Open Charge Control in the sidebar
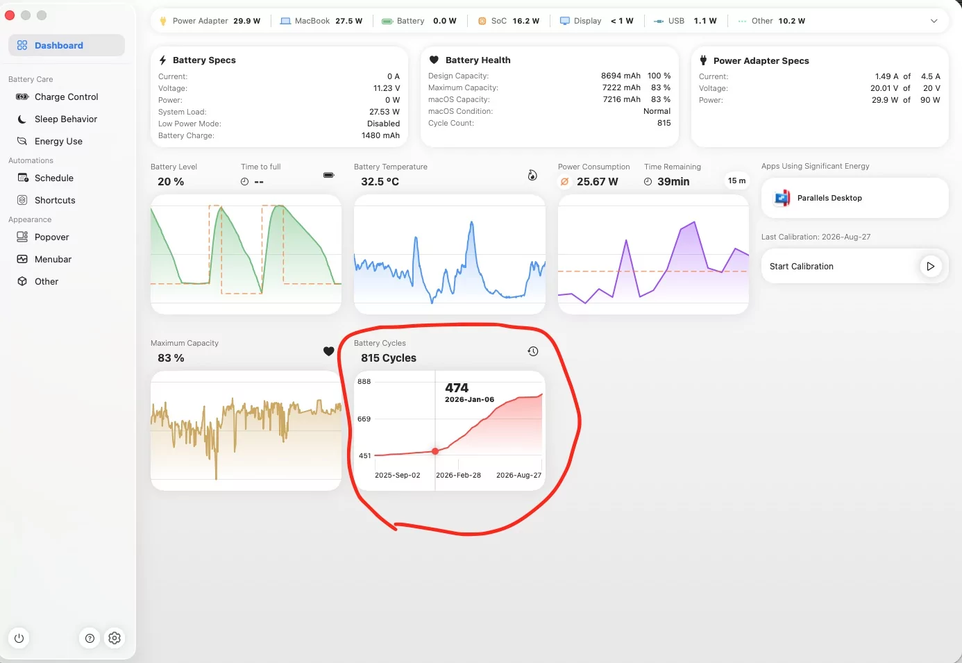Image resolution: width=962 pixels, height=663 pixels. tap(67, 96)
